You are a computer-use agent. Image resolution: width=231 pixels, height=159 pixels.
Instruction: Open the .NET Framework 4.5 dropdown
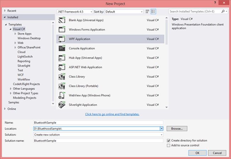click(x=75, y=12)
